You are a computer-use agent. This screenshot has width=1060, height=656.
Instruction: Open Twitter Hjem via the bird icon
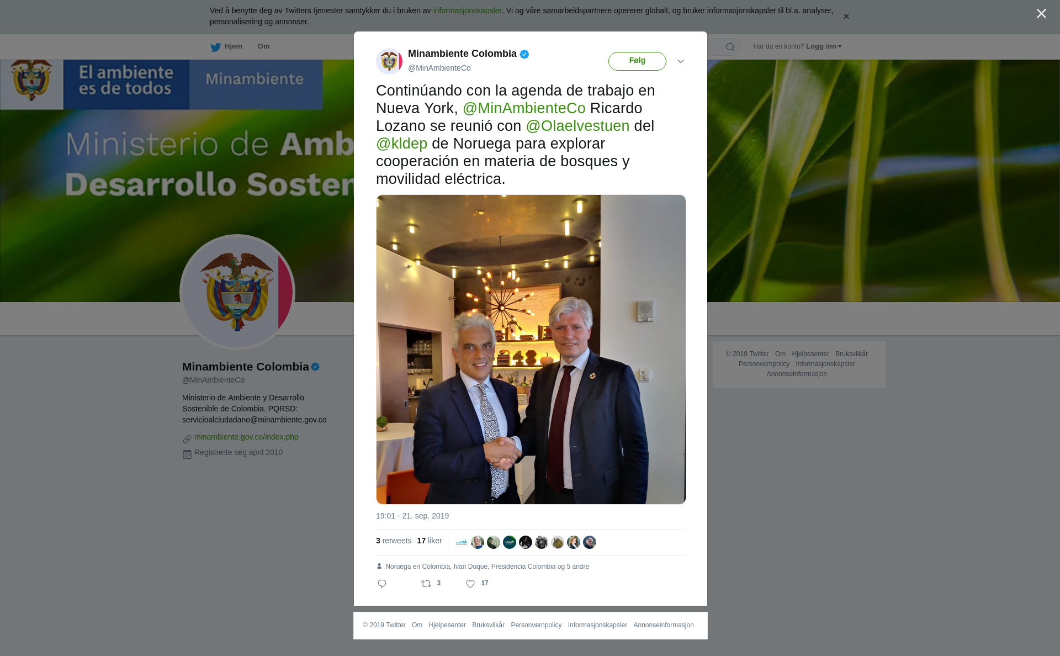click(215, 47)
